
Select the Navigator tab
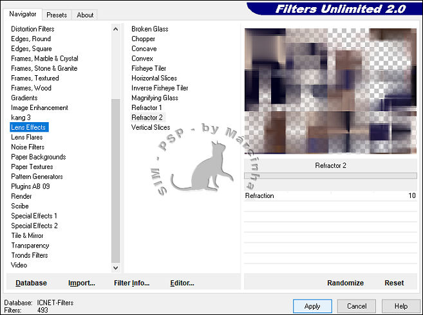click(x=23, y=14)
